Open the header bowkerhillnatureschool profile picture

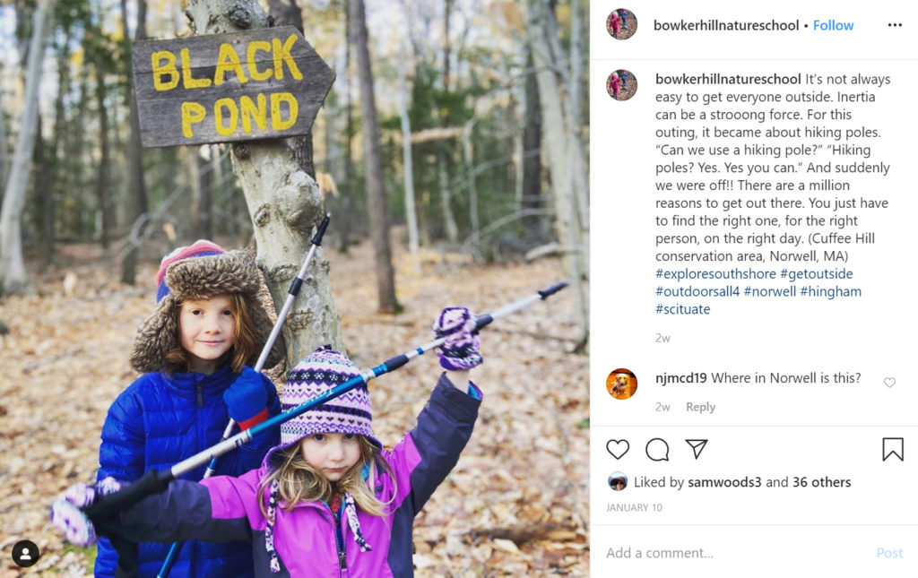click(x=621, y=24)
